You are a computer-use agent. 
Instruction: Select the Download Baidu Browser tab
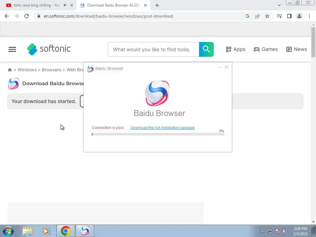click(113, 5)
